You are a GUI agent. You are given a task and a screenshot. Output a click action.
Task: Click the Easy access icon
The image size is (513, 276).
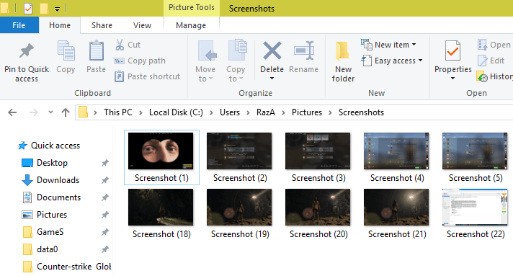(x=367, y=61)
